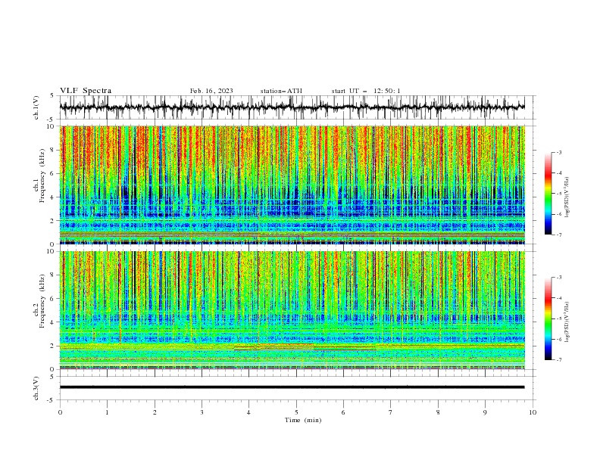Click the "ch.3(V)" axis label

(x=36, y=388)
